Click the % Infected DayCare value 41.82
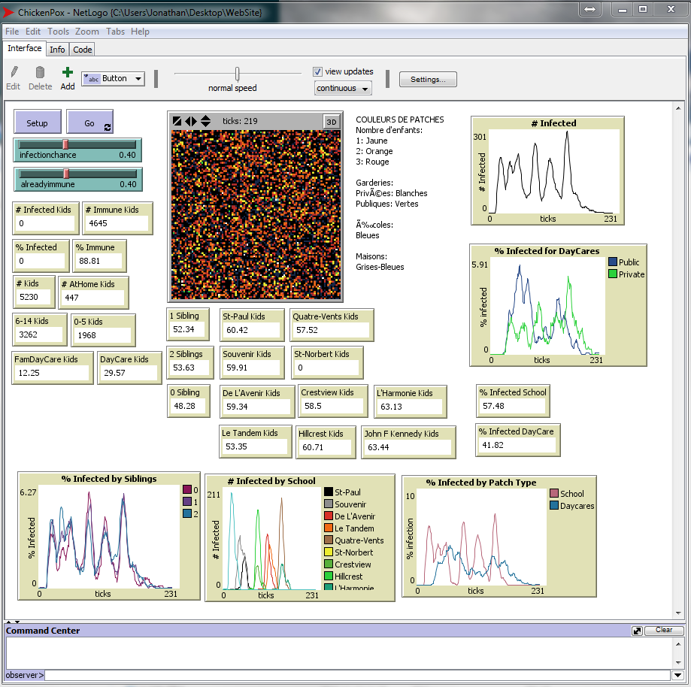 tap(517, 445)
